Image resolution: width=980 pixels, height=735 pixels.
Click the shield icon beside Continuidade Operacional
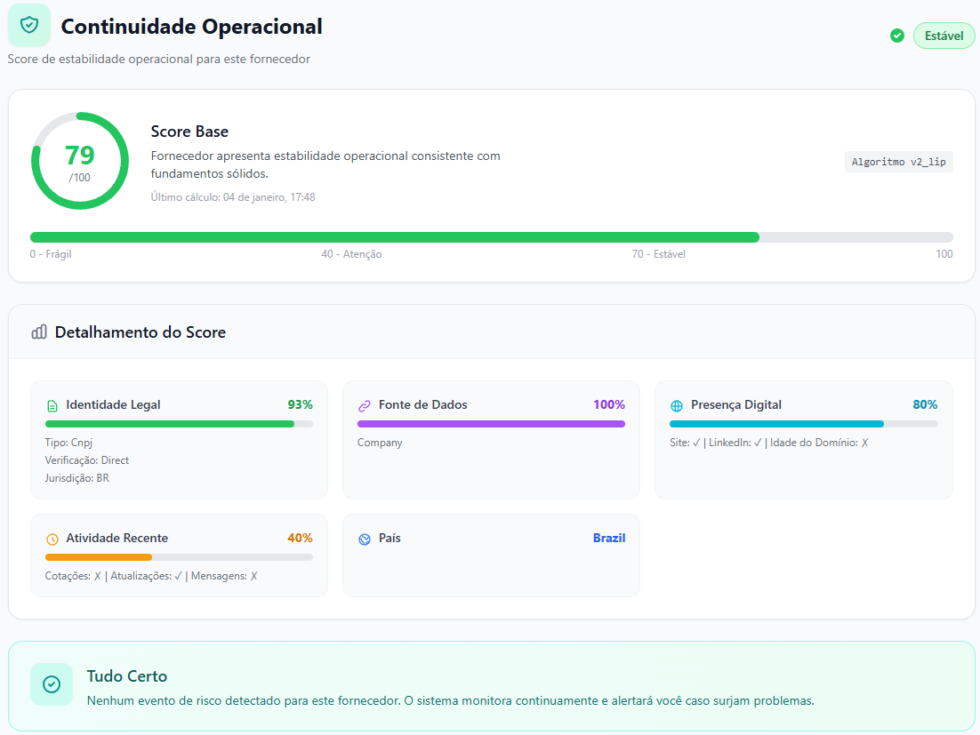(28, 25)
